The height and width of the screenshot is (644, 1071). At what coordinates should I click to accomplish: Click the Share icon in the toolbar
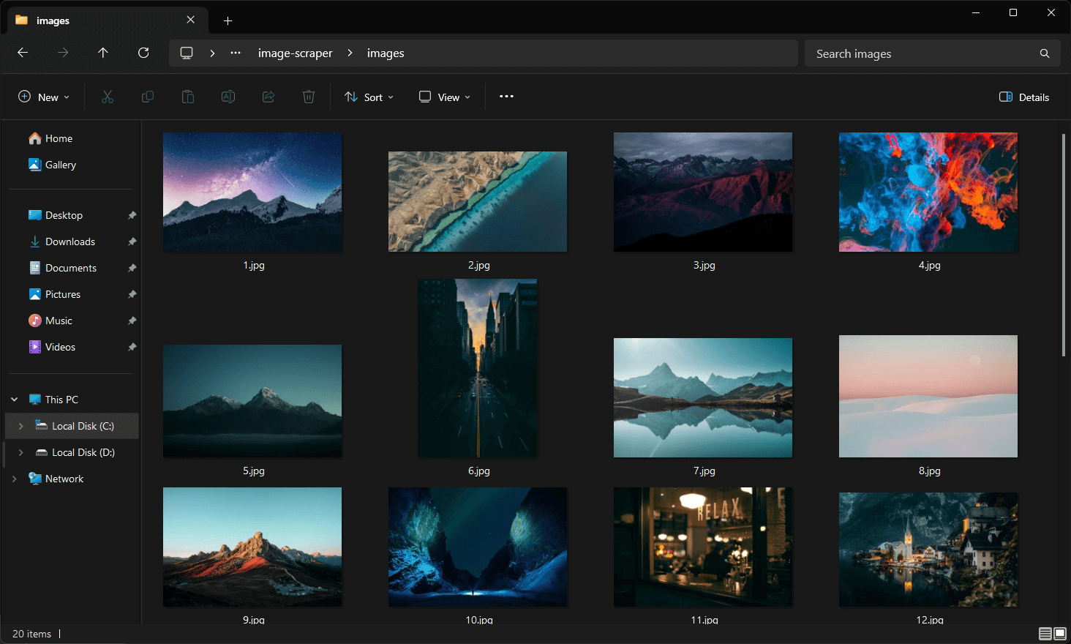point(268,96)
